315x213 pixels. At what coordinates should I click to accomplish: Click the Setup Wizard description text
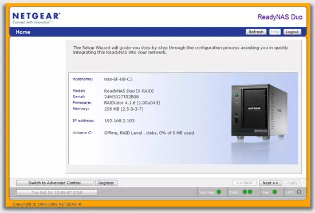point(180,50)
